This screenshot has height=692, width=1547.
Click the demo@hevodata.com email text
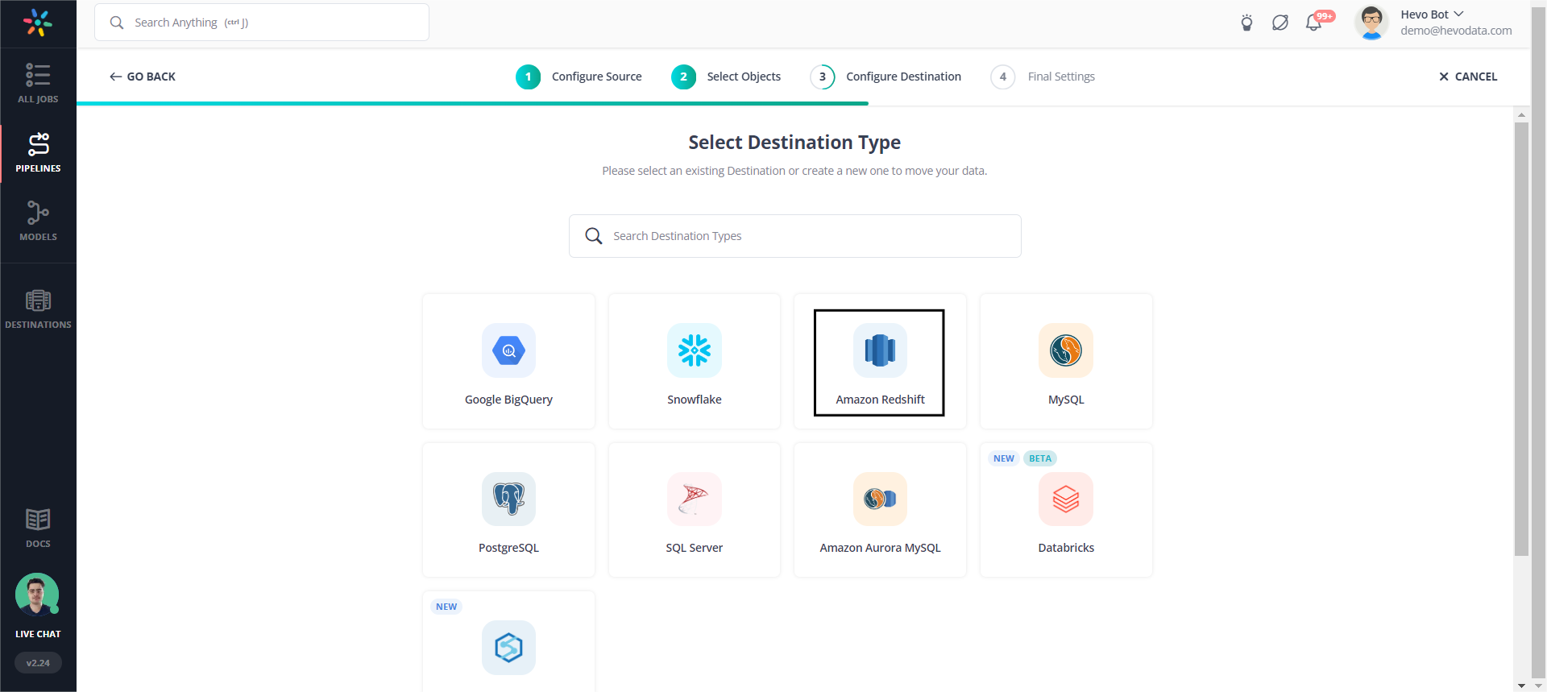coord(1456,31)
